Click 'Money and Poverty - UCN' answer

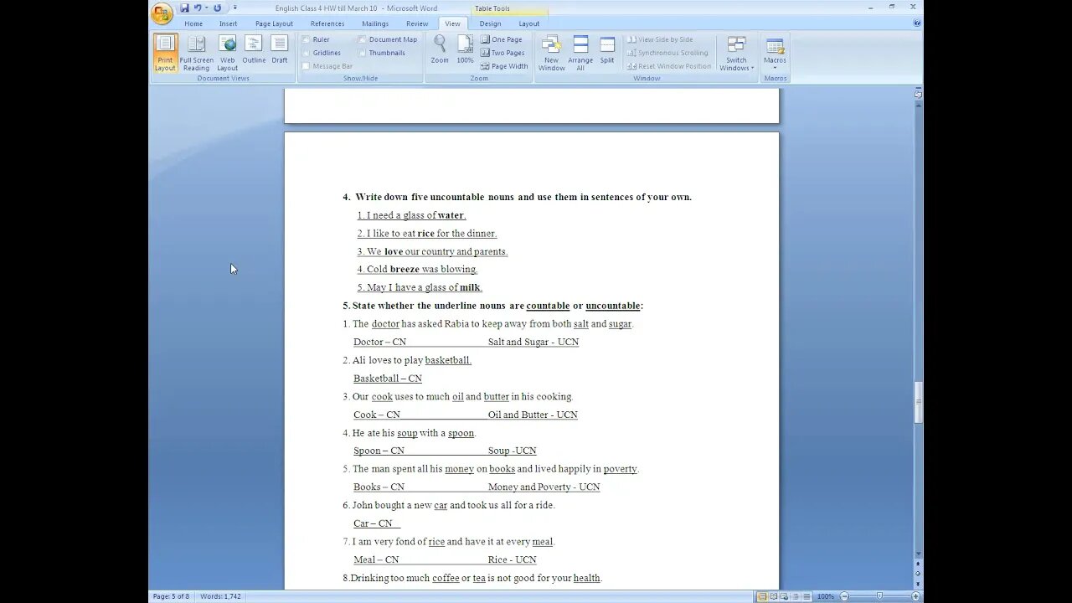[x=544, y=487]
